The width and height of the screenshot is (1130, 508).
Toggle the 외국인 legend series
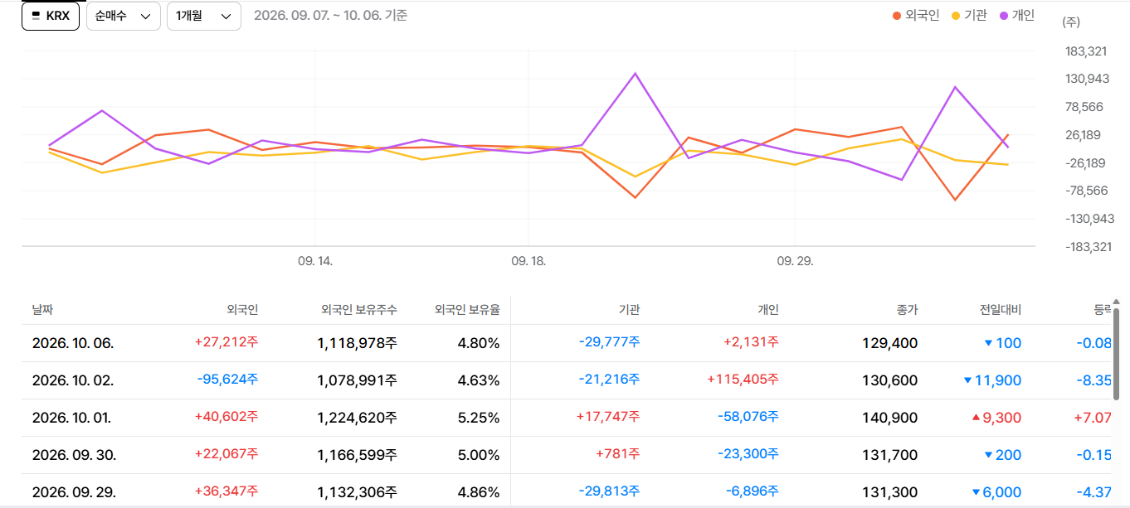(x=916, y=15)
